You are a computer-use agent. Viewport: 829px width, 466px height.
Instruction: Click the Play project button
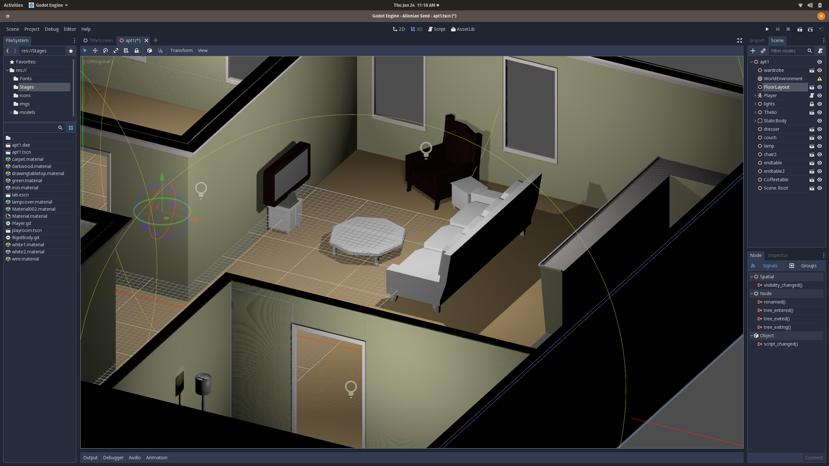coord(767,29)
